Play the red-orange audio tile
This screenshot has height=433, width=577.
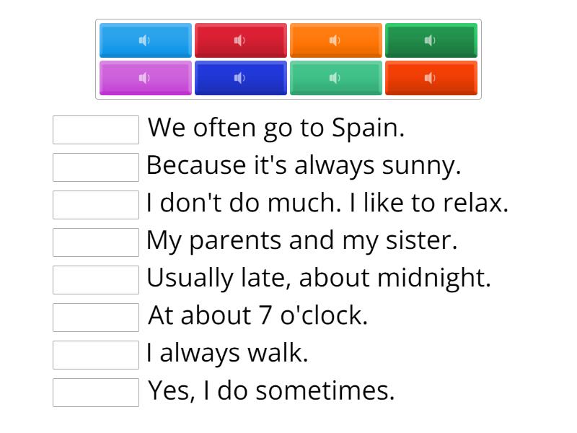(x=431, y=78)
